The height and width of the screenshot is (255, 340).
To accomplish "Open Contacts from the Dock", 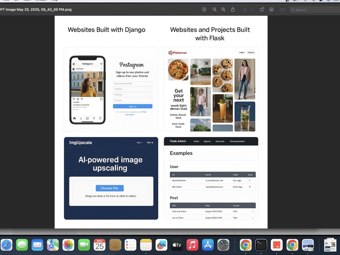I will pyautogui.click(x=115, y=245).
